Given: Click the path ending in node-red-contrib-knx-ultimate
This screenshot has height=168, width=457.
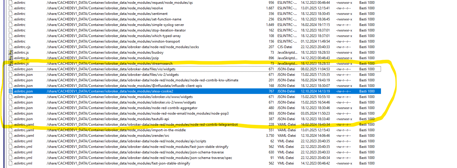Looking at the screenshot, I should click(x=143, y=80).
